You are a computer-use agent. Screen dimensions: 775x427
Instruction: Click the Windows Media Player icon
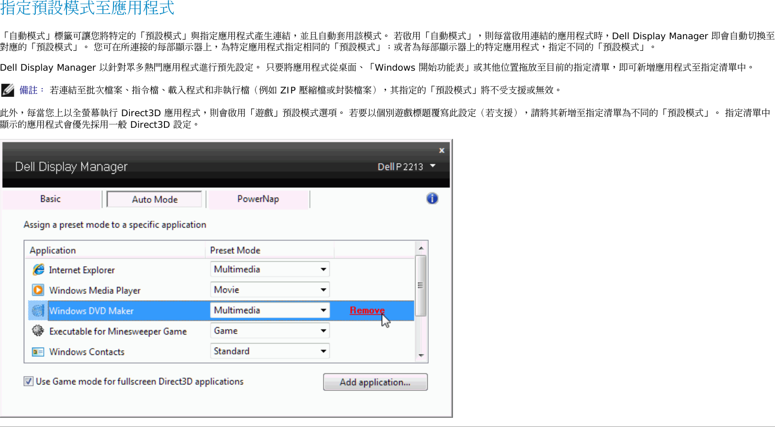pos(38,290)
